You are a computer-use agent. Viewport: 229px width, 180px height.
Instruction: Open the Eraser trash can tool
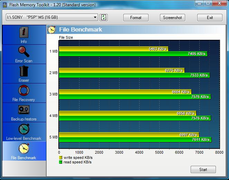pyautogui.click(x=23, y=71)
